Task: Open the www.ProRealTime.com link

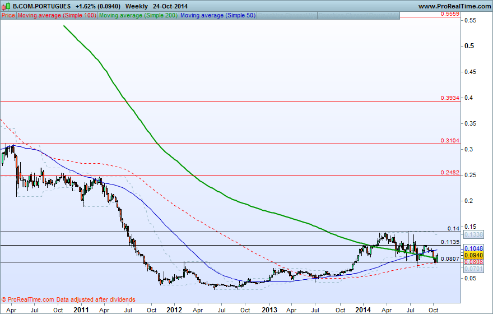Action: 455,6
